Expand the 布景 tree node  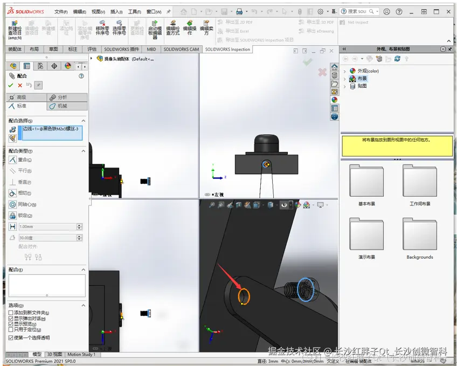345,79
